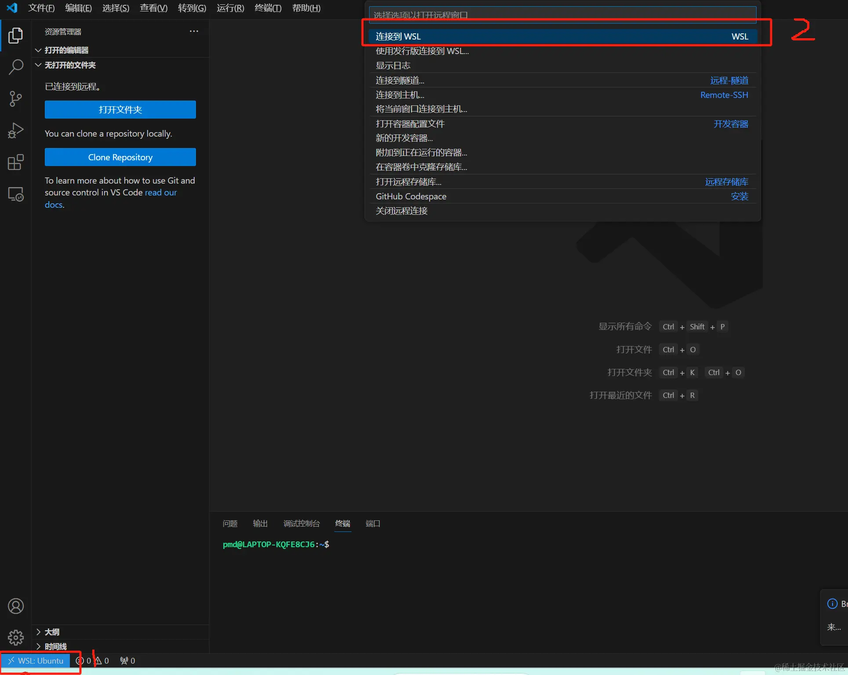Open the 帮助(H) menu
This screenshot has height=675, width=848.
tap(306, 8)
